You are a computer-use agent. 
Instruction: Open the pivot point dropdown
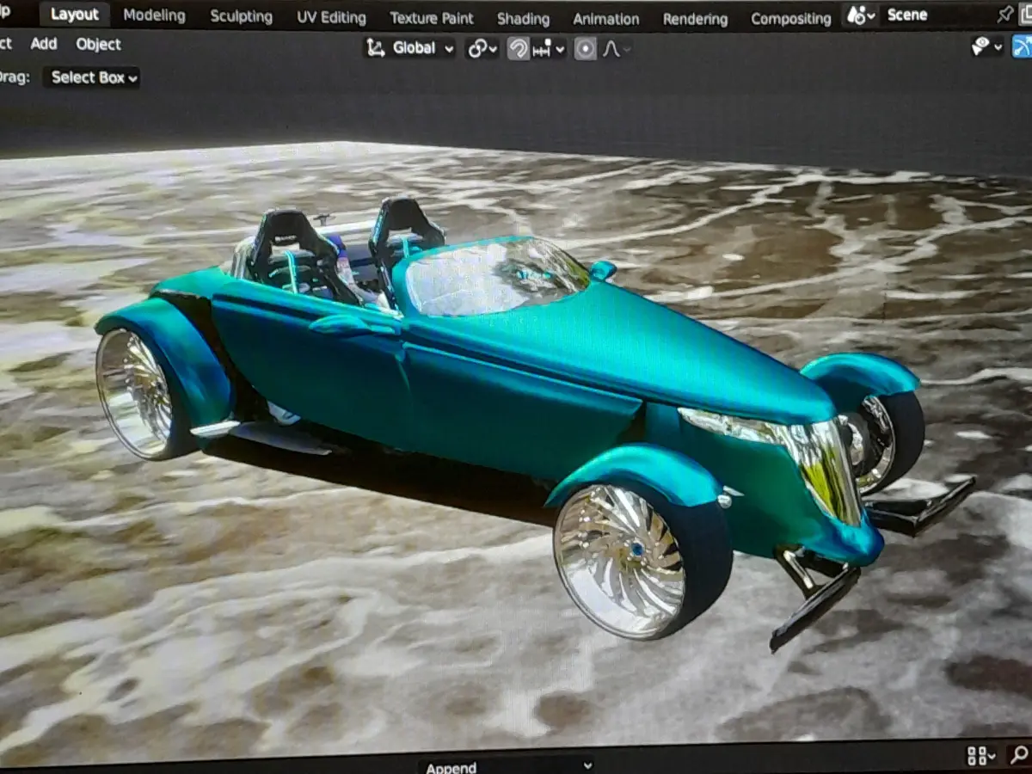482,49
